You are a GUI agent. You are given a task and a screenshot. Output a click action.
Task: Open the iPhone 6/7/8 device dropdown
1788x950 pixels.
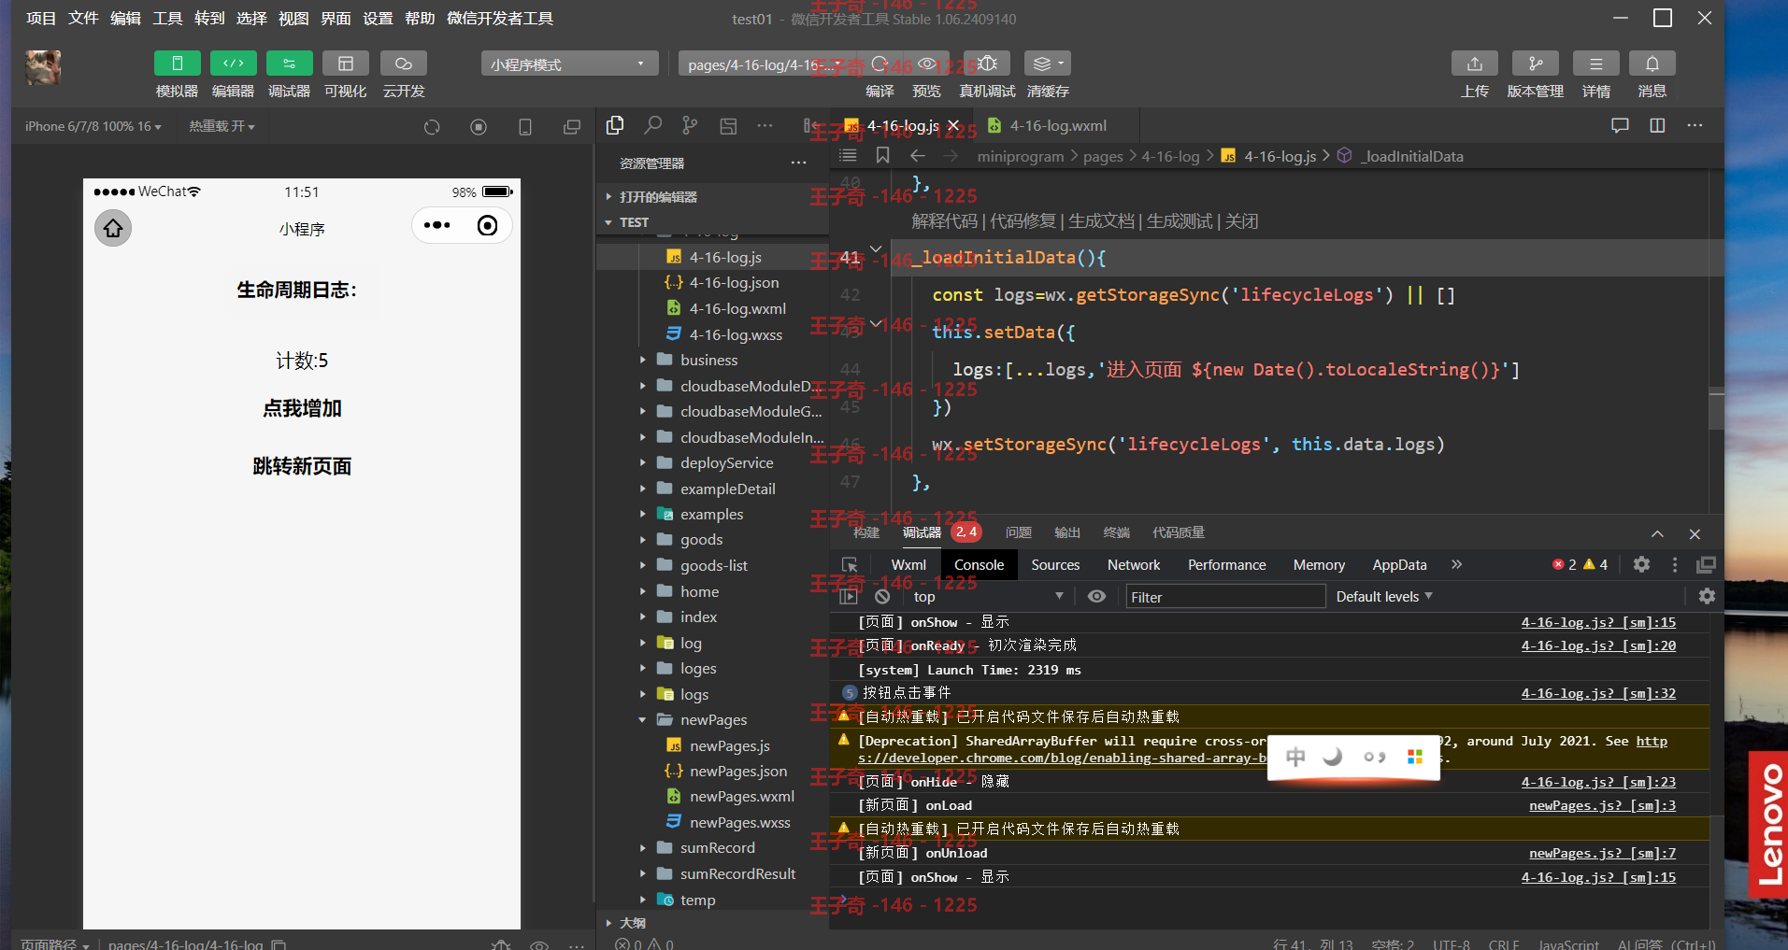tap(93, 126)
